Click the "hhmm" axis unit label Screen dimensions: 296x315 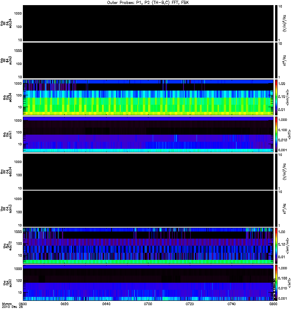[7, 304]
